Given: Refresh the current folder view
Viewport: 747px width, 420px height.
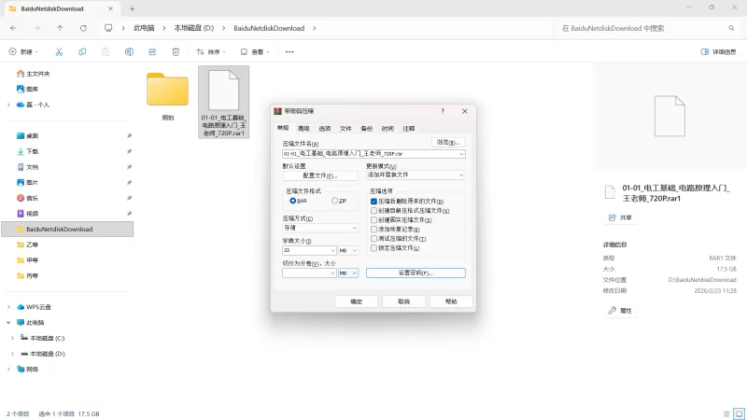Looking at the screenshot, I should (84, 29).
